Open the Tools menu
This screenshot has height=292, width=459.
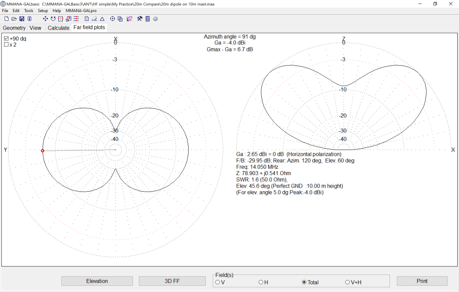click(29, 10)
